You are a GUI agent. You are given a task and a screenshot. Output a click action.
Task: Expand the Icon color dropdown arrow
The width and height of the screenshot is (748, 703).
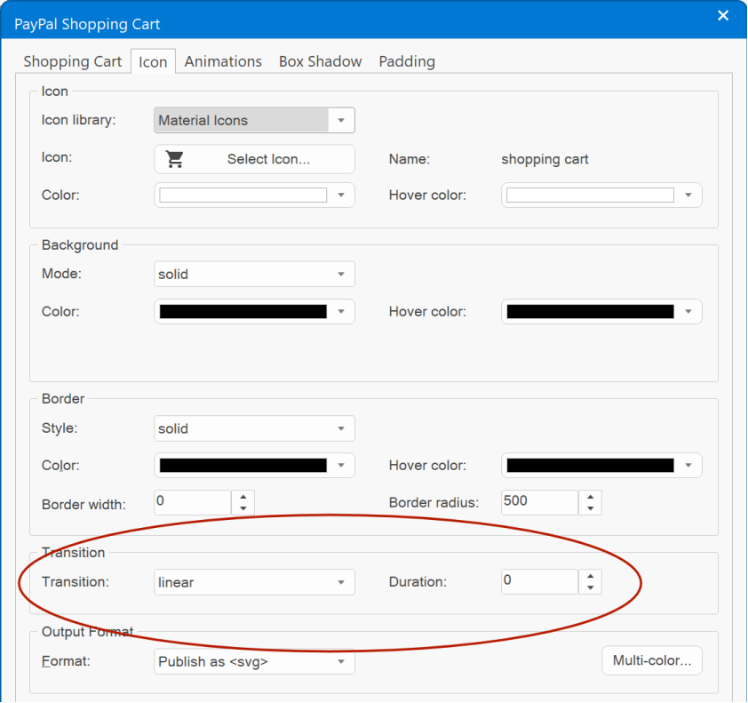pos(341,196)
